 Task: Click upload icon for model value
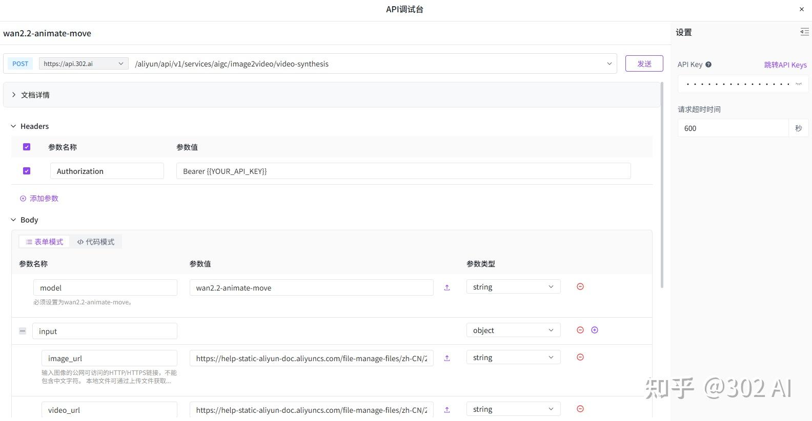[x=447, y=287]
